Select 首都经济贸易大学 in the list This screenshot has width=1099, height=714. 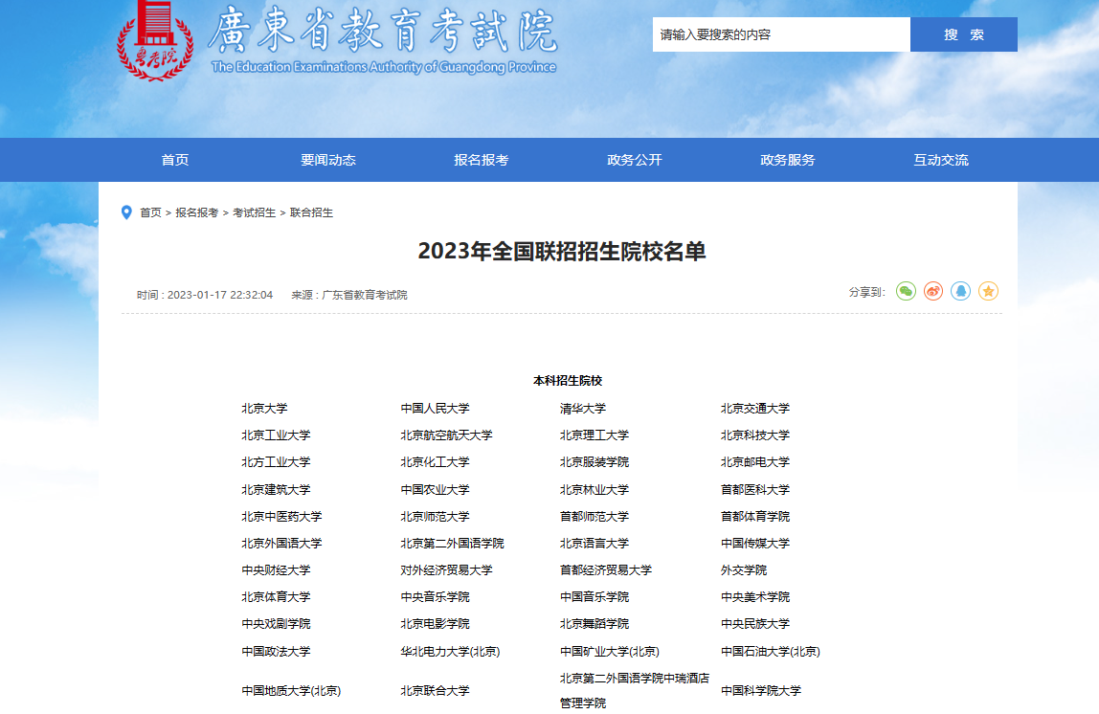click(x=606, y=570)
